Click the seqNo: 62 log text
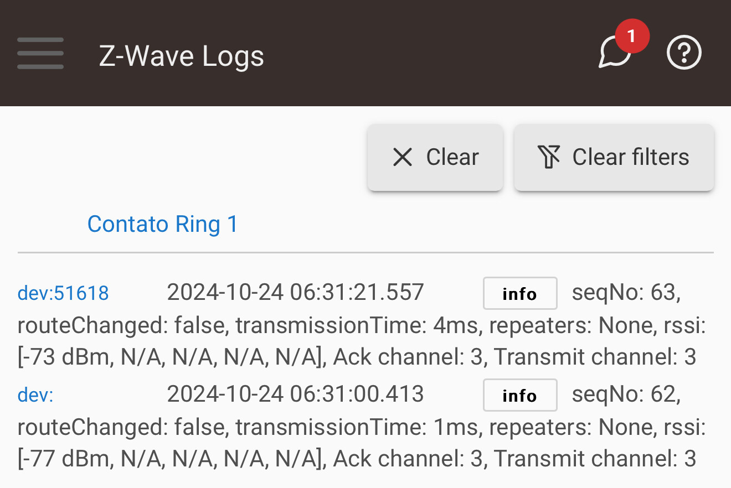 pyautogui.click(x=626, y=394)
